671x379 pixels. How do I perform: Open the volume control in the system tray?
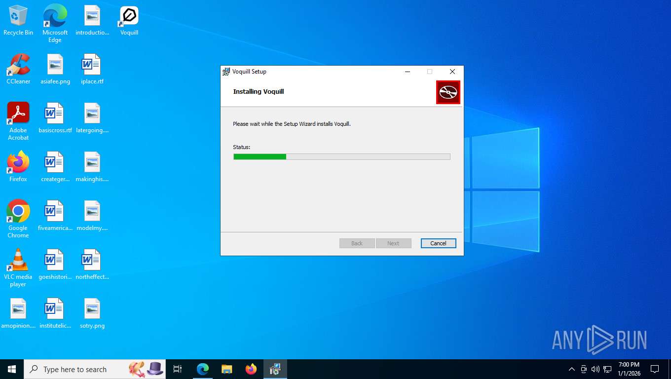click(x=596, y=369)
